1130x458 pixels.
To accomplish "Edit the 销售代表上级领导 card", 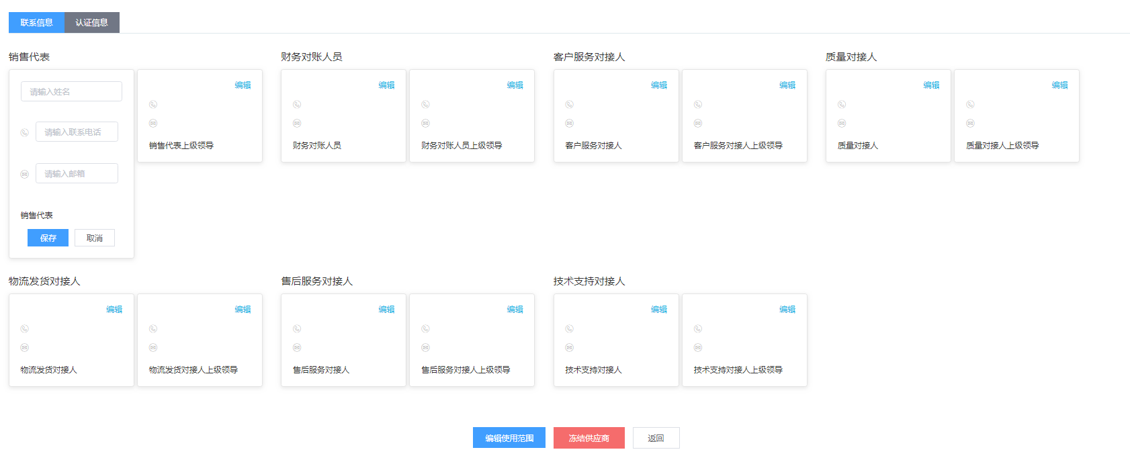I will (243, 85).
